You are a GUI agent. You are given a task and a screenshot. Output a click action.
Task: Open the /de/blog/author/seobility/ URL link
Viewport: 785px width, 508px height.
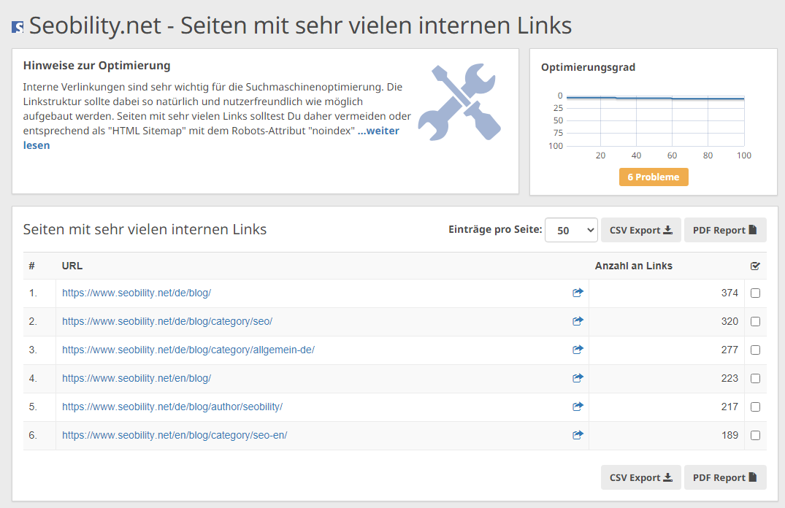[172, 407]
